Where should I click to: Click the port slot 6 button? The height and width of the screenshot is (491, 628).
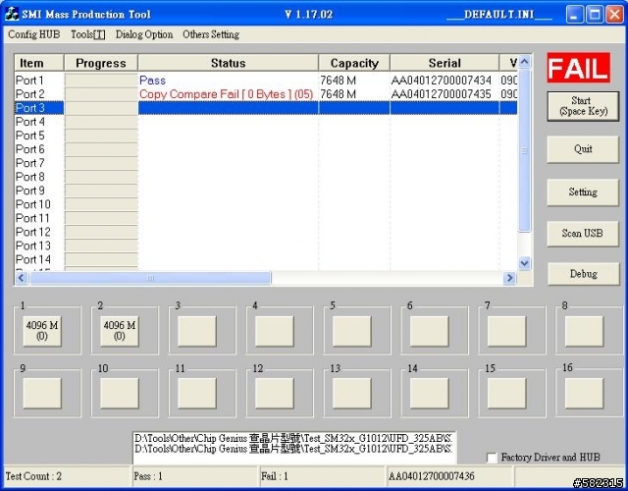click(x=429, y=331)
